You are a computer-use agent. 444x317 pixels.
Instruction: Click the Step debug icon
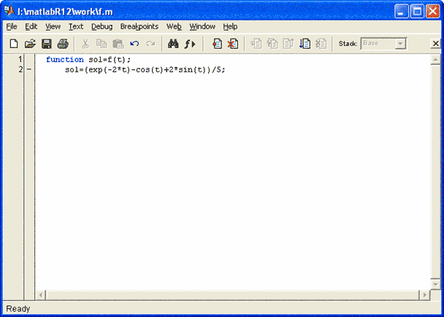point(256,44)
